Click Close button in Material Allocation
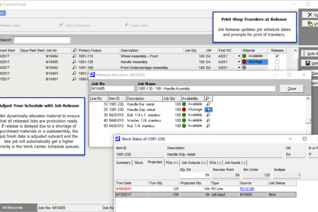 point(291,89)
